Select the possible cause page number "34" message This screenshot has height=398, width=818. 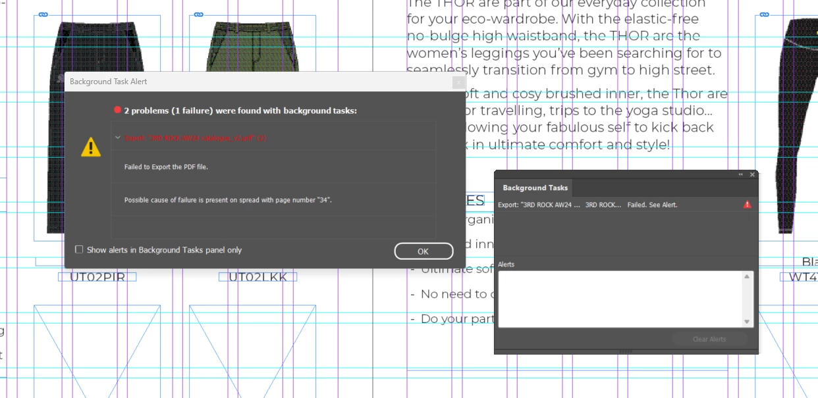(x=228, y=199)
